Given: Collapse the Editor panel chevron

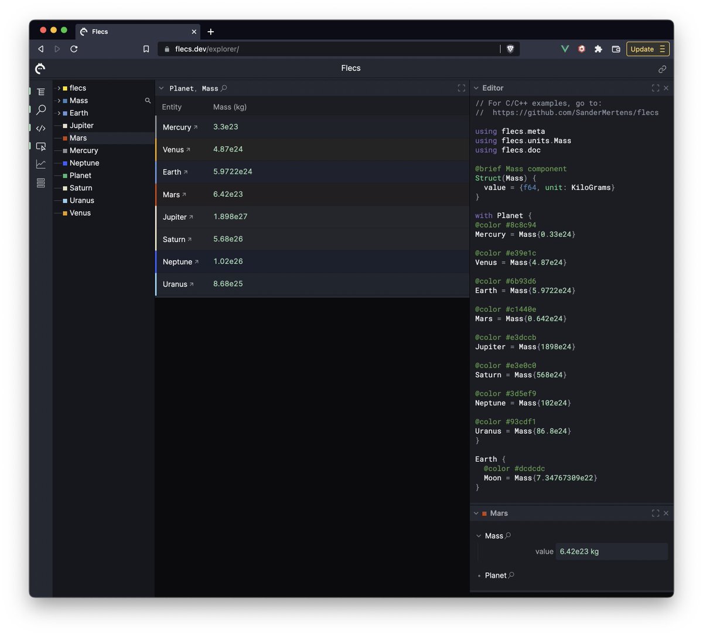Looking at the screenshot, I should tap(476, 88).
